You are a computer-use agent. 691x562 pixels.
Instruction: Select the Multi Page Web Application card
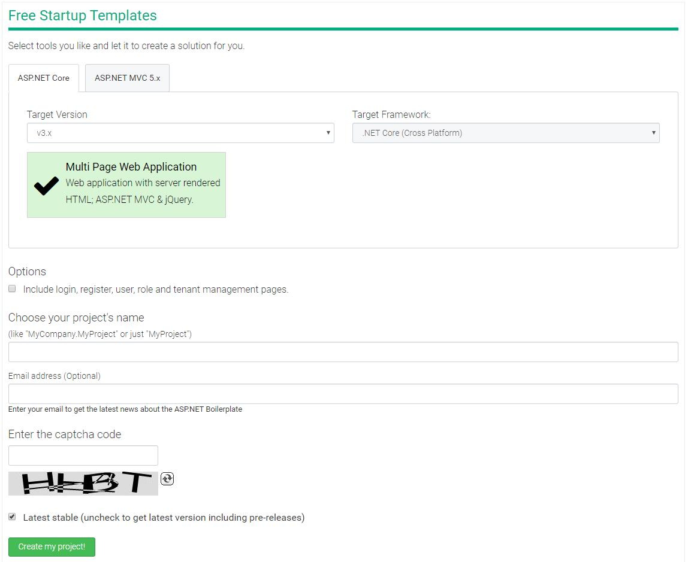pyautogui.click(x=126, y=185)
